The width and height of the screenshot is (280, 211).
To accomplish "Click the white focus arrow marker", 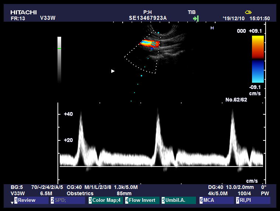I will 113,71.
